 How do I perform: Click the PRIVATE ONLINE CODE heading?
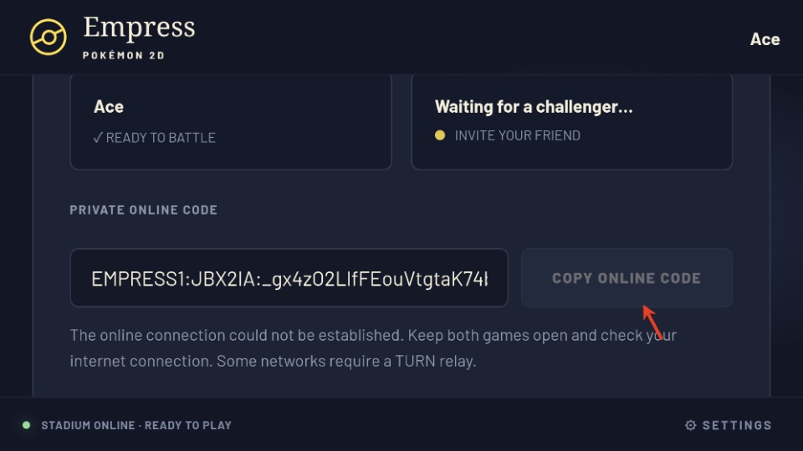point(143,210)
